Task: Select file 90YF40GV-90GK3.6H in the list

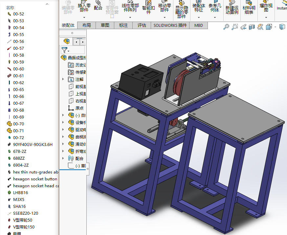Action: tap(33, 144)
